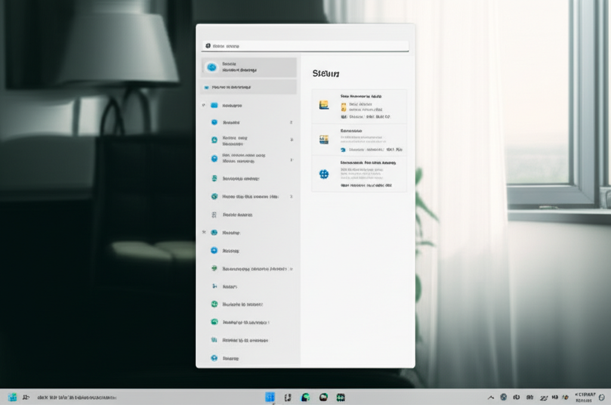Viewport: 611px width, 405px height.
Task: Show hidden icons via system tray chevron
Action: [490, 397]
